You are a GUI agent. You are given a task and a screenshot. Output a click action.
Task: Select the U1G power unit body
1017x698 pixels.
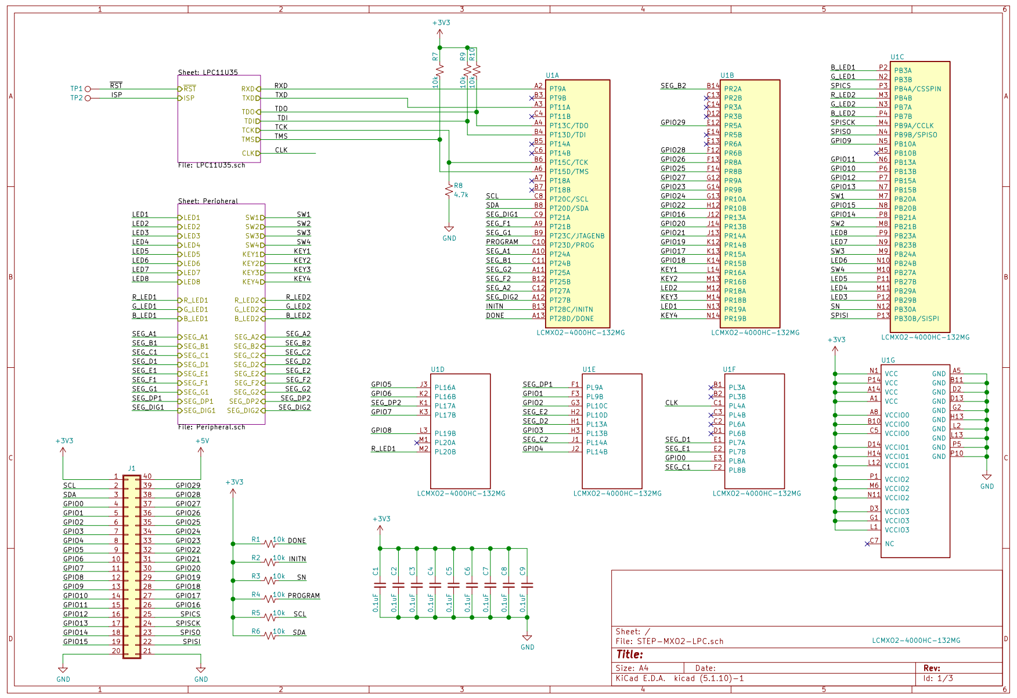click(x=915, y=461)
